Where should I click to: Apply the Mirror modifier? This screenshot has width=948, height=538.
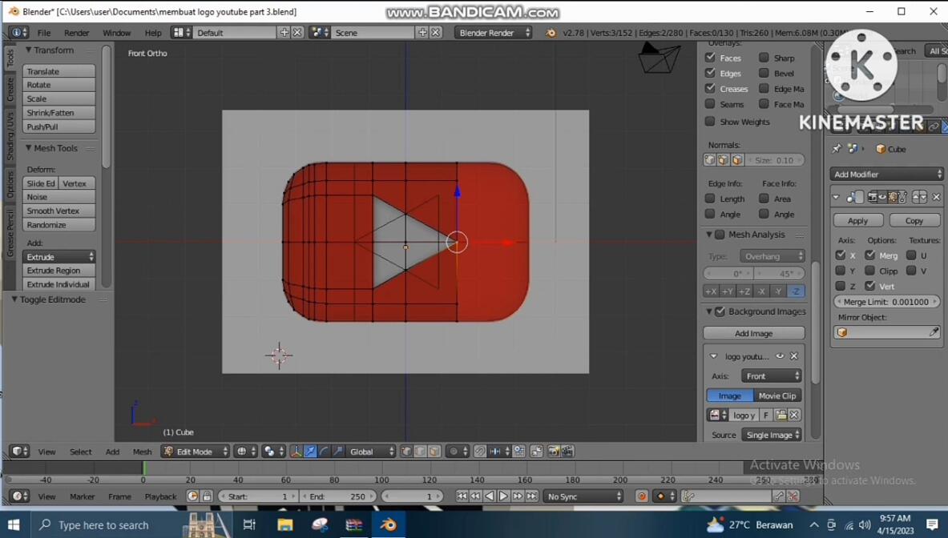tap(857, 220)
